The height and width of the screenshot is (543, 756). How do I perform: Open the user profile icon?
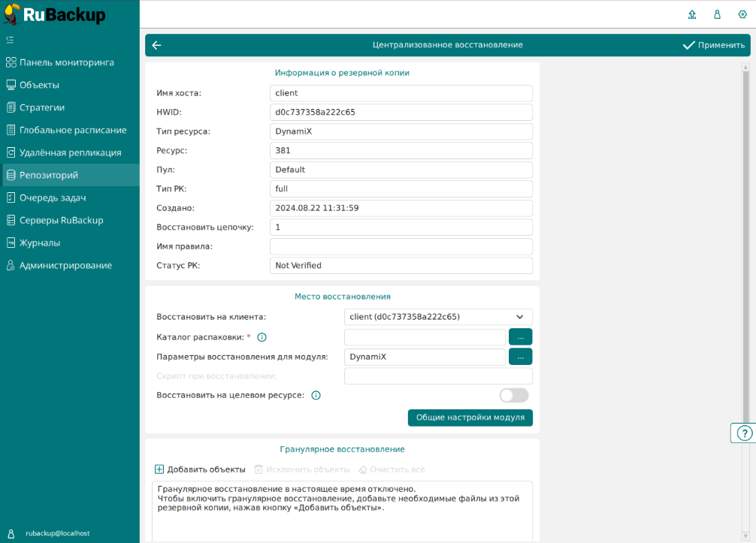pos(717,14)
